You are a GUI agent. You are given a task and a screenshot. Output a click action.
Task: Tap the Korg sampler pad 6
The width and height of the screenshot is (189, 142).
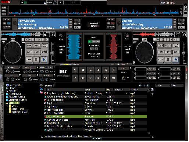click(x=113, y=70)
